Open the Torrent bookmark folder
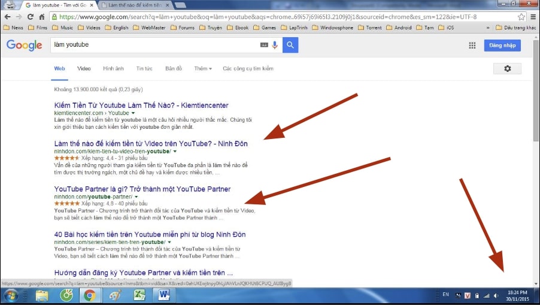540x305 pixels. tap(370, 28)
